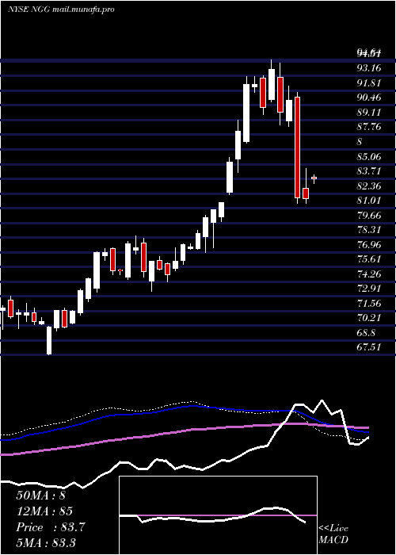
Task: Click inside the Live MACD inset chart
Action: [218, 515]
